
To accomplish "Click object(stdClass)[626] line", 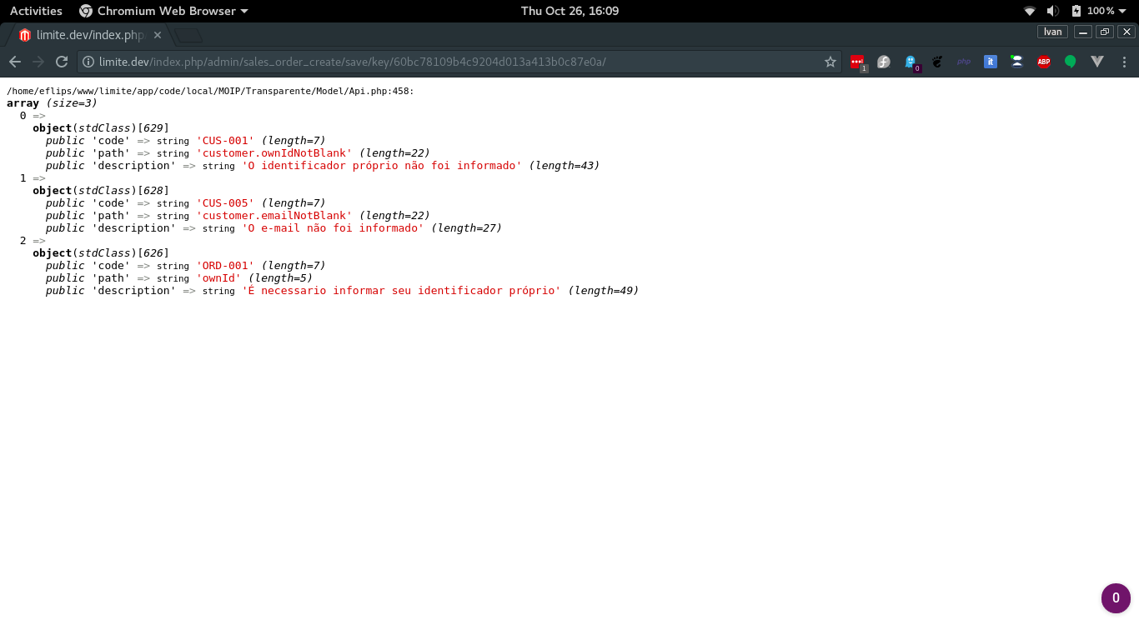I will tap(101, 253).
